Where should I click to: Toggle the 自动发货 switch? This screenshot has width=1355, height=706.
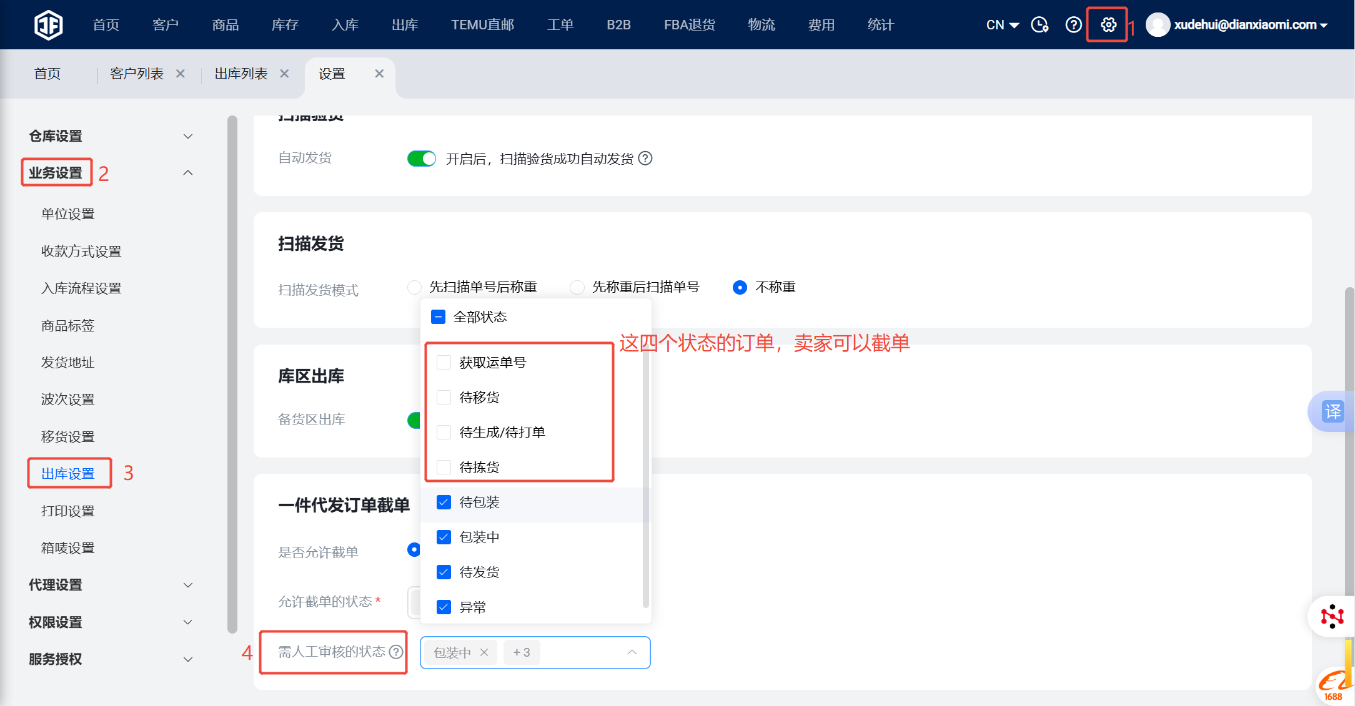coord(422,159)
